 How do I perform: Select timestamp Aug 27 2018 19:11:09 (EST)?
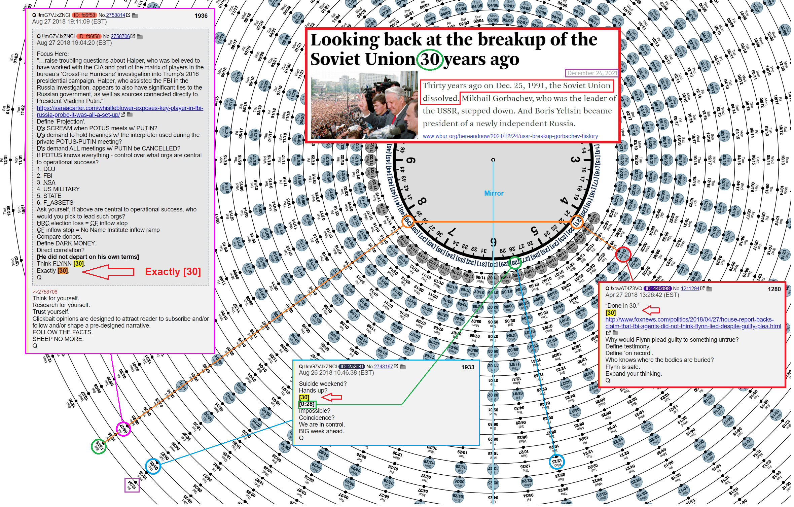point(69,22)
